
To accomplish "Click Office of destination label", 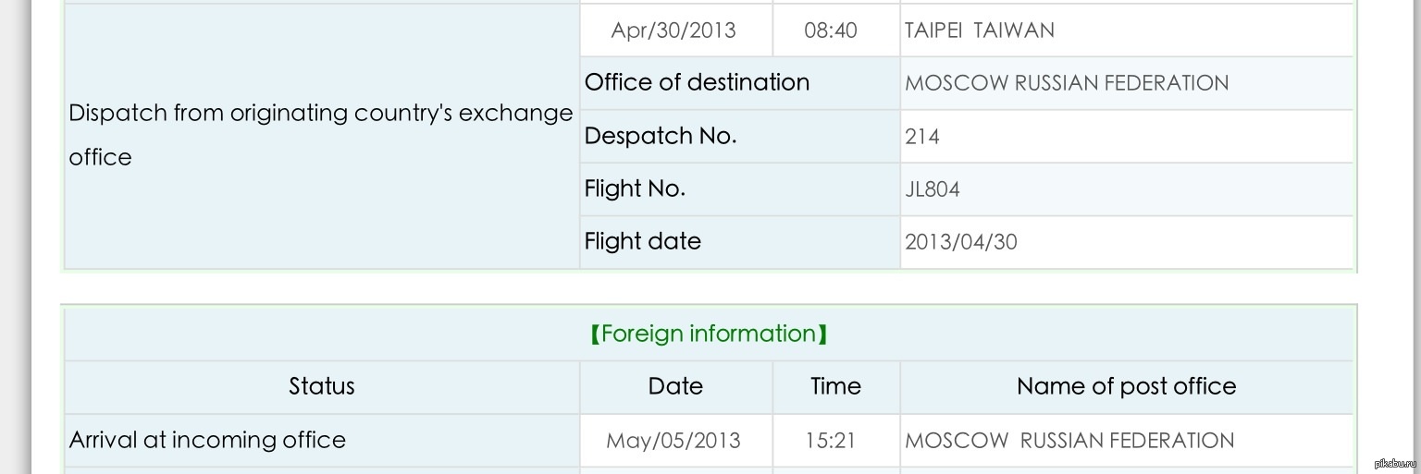I will 697,83.
